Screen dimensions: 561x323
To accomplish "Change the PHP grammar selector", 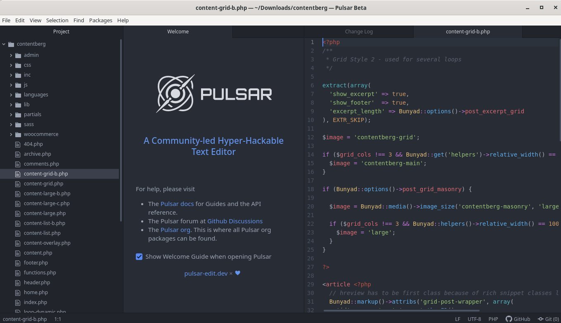I will 493,319.
